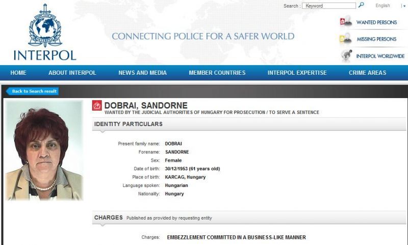Click the family name value DOBRAI

(173, 144)
